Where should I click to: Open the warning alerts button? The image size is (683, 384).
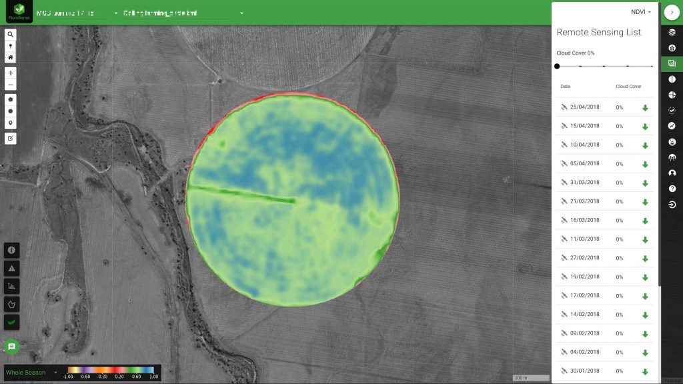tap(12, 268)
